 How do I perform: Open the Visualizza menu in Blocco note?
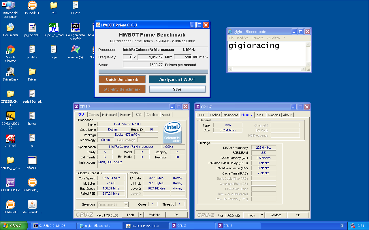(273, 38)
